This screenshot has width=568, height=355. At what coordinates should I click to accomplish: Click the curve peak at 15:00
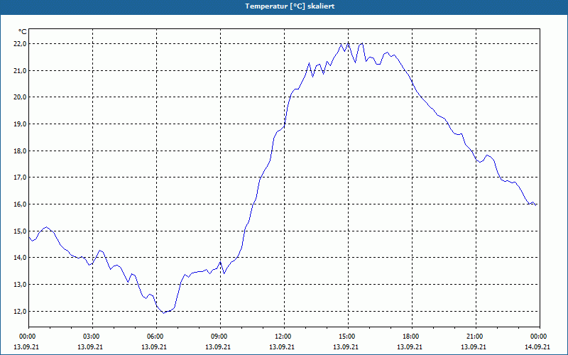(348, 43)
